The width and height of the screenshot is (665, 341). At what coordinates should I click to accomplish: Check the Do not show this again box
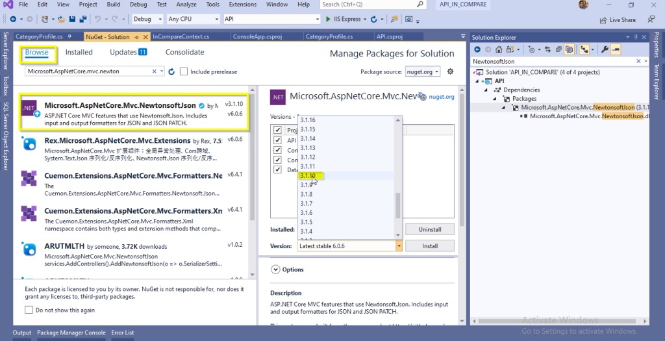click(29, 310)
